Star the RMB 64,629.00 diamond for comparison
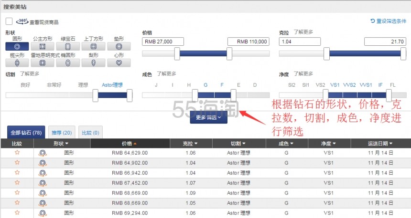The height and width of the screenshot is (218, 411). tap(17, 153)
